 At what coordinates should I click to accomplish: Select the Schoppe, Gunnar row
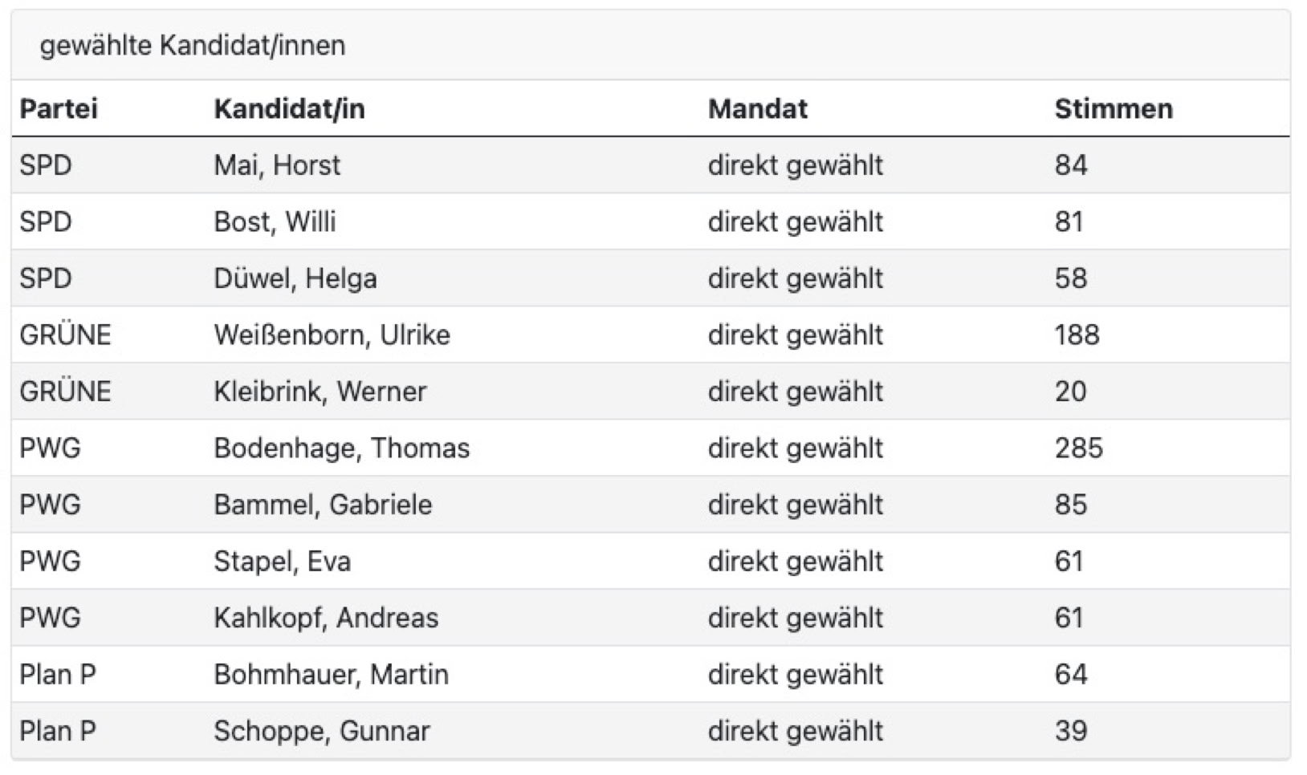pyautogui.click(x=321, y=731)
